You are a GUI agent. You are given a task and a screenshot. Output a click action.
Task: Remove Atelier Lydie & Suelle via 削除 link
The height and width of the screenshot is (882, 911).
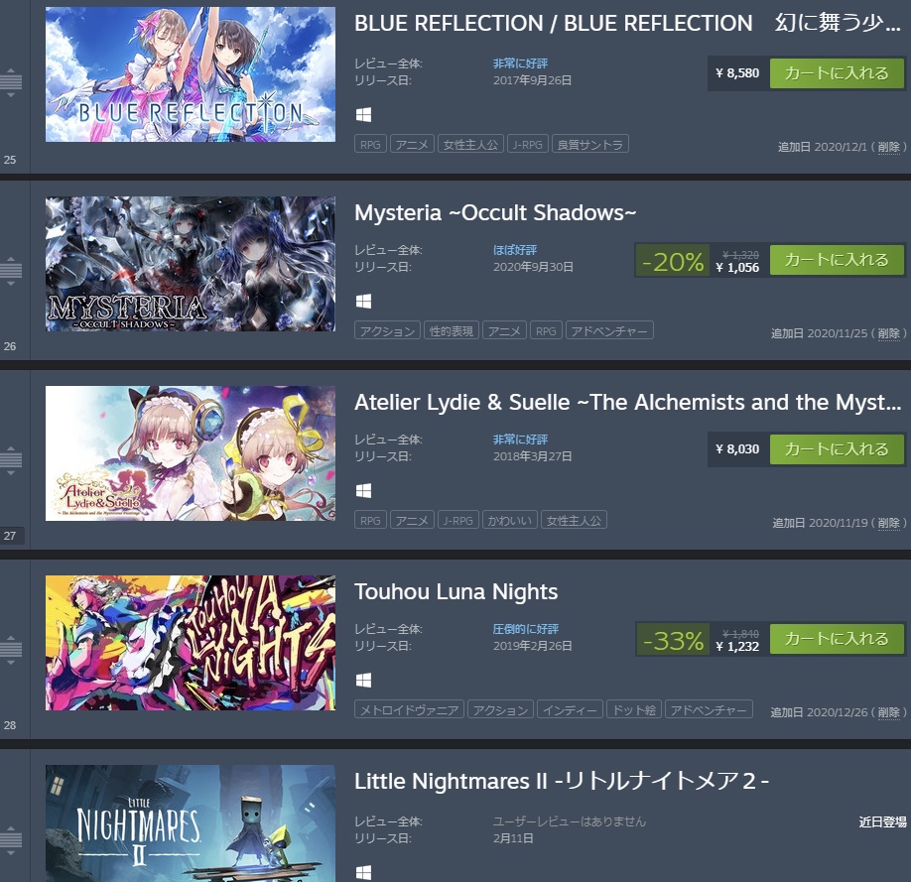click(x=889, y=523)
